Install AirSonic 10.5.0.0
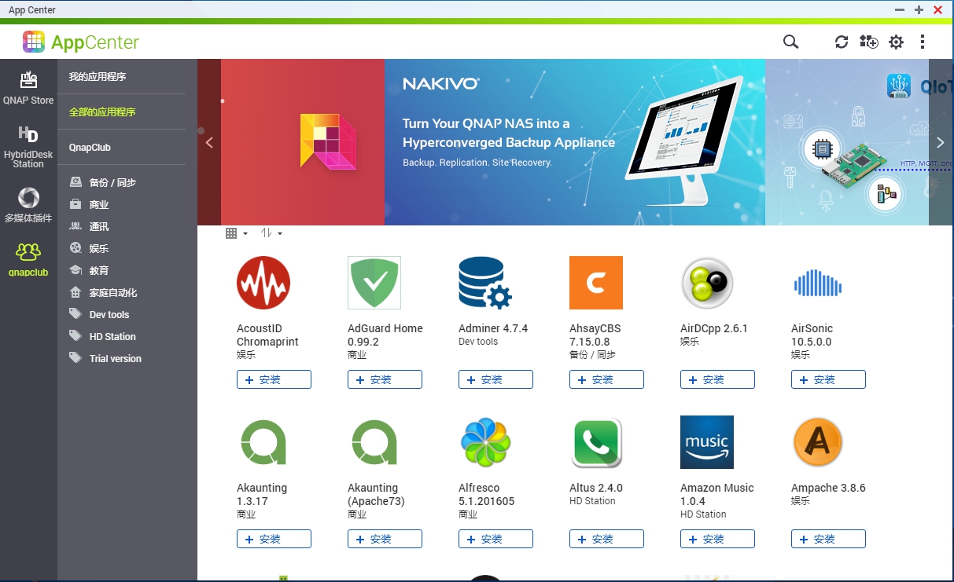Image resolution: width=954 pixels, height=582 pixels. 828,379
